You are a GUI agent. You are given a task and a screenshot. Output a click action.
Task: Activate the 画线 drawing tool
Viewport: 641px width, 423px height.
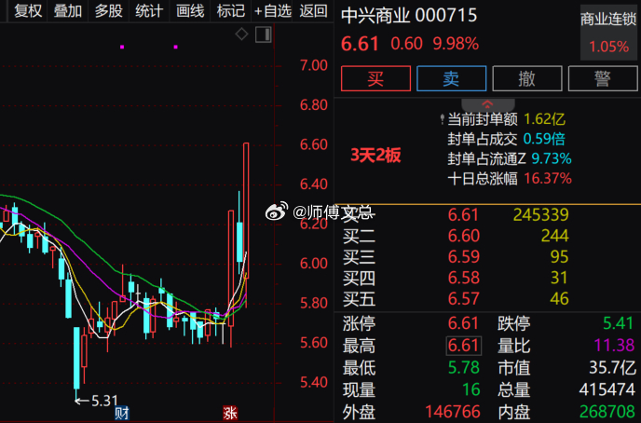point(190,11)
